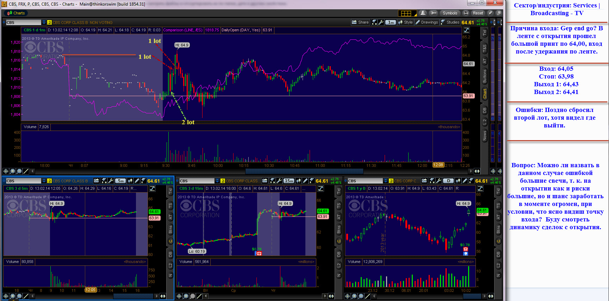Click candlestick style icon on 5m chart
Viewport: 609px width, 301px height.
(130, 181)
